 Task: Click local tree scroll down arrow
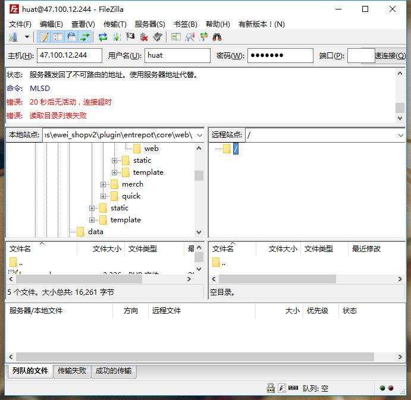tap(199, 232)
